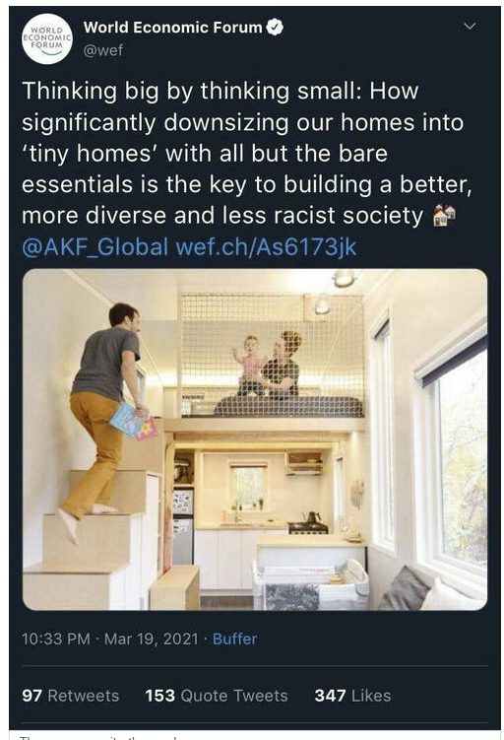Open the World Economic Forum display name
This screenshot has width=504, height=740.
(x=172, y=28)
